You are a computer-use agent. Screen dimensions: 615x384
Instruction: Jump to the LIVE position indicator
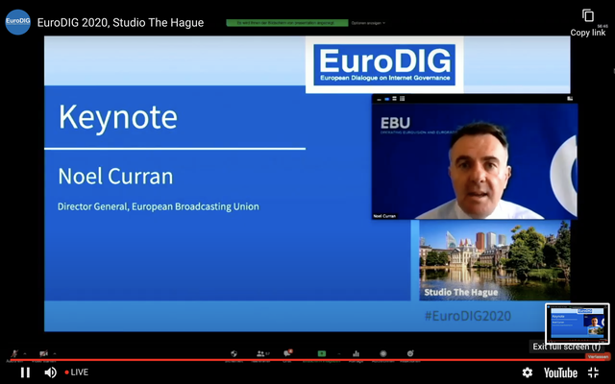tap(77, 372)
